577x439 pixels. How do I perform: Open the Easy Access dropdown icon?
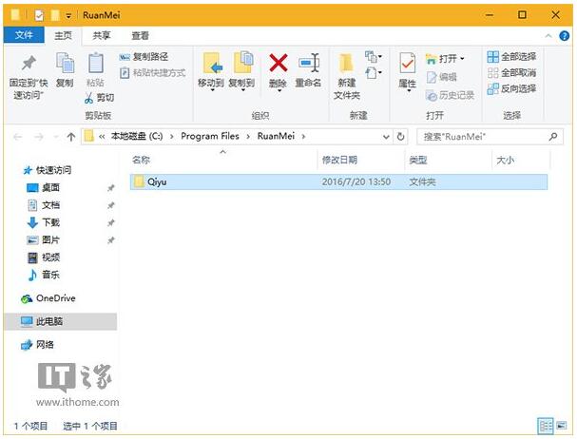tap(374, 72)
